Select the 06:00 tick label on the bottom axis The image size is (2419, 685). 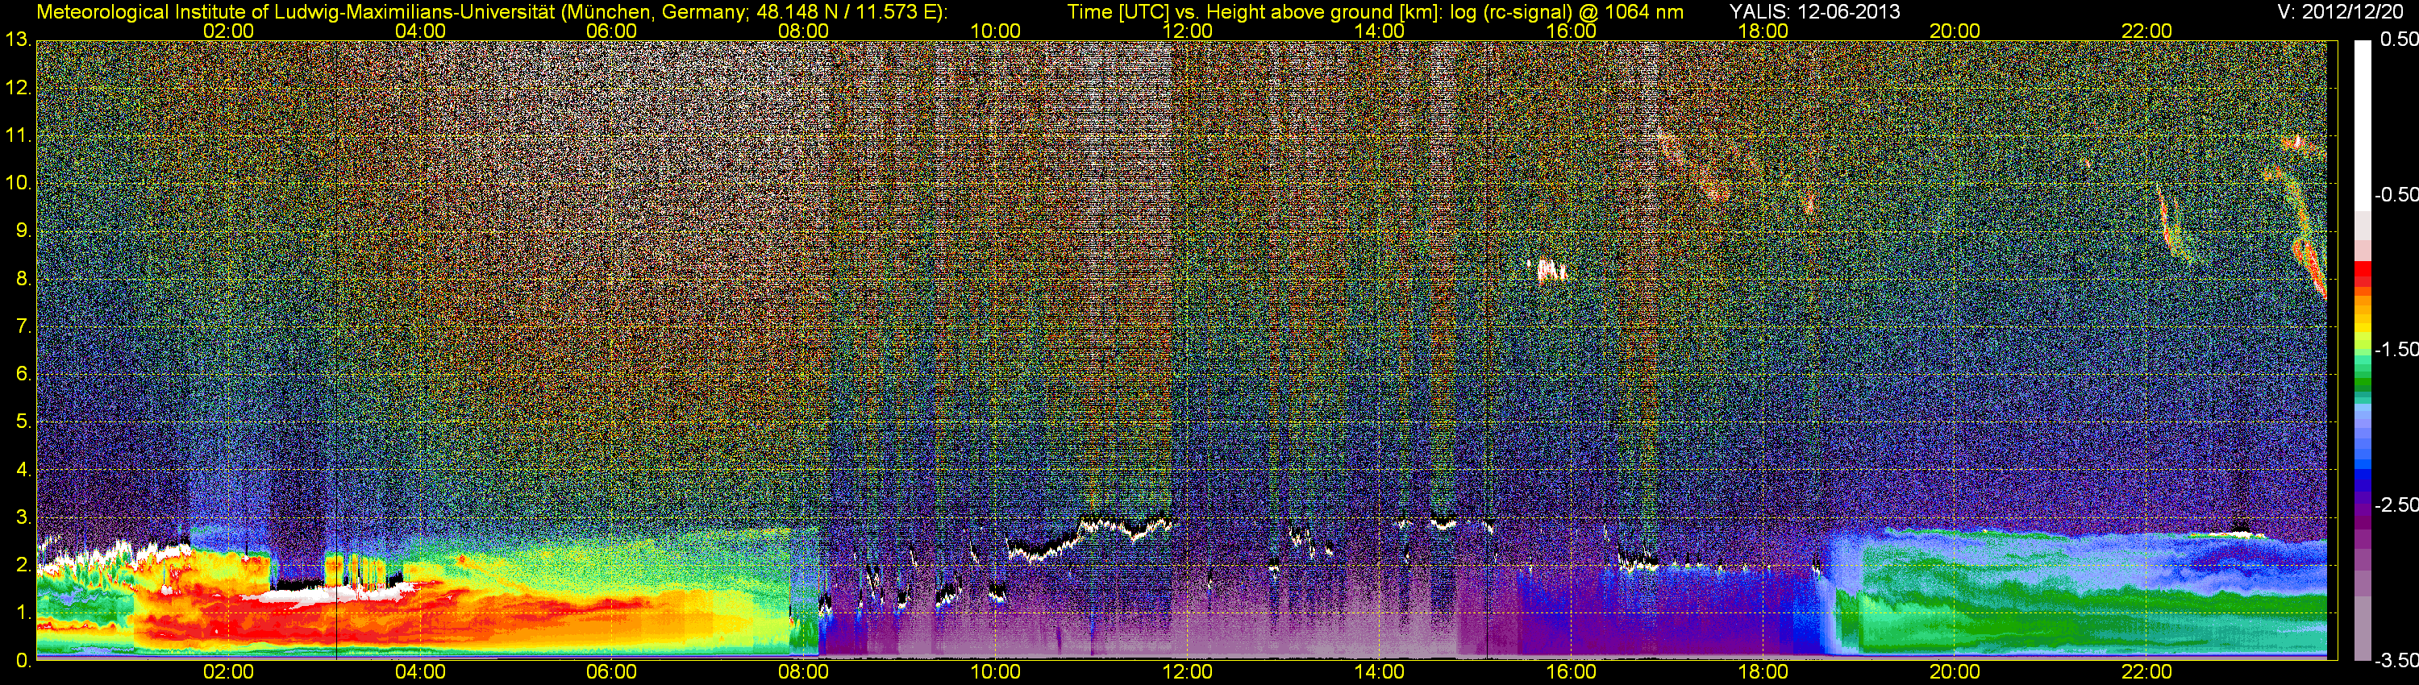point(611,672)
